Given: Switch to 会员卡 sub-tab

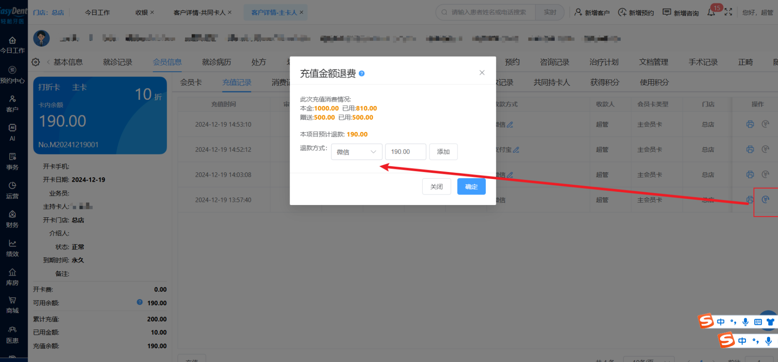Looking at the screenshot, I should coord(191,82).
